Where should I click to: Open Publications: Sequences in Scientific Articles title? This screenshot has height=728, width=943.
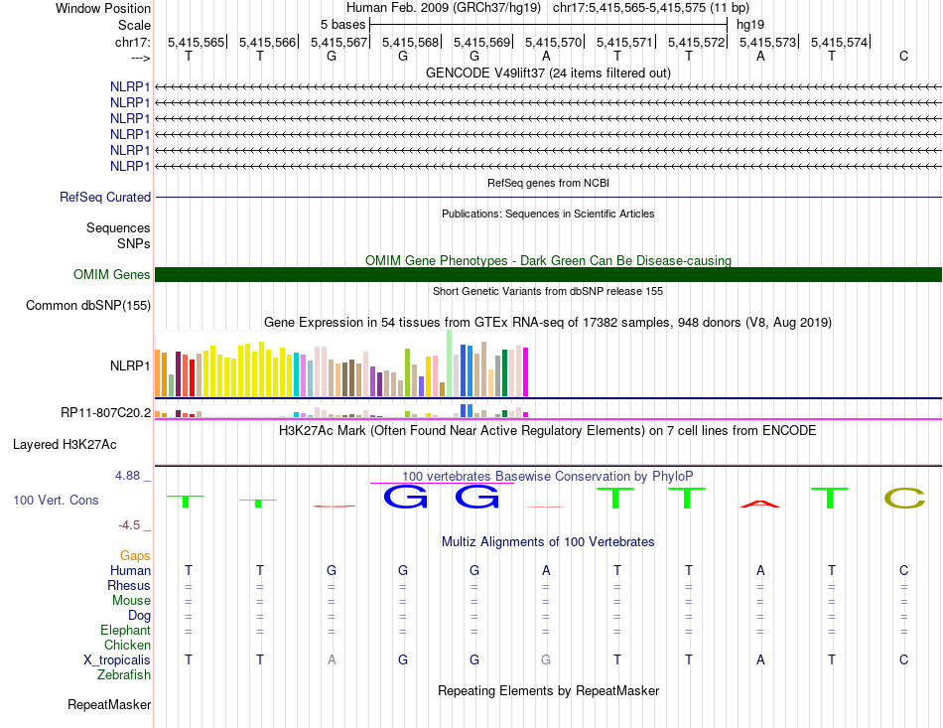pos(548,214)
